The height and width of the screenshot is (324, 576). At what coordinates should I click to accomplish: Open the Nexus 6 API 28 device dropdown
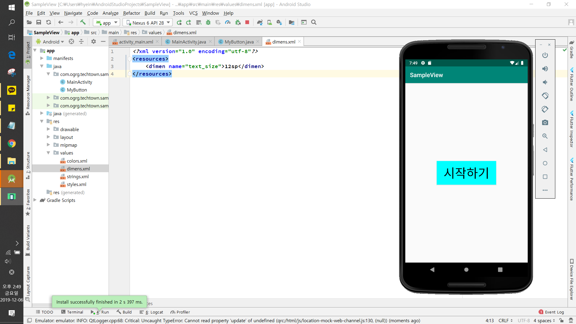148,22
